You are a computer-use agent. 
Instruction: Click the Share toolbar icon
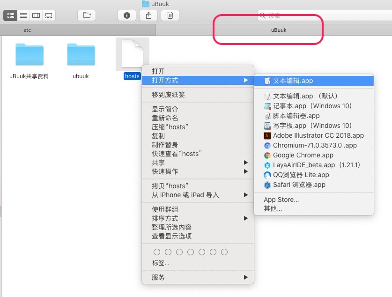click(148, 15)
